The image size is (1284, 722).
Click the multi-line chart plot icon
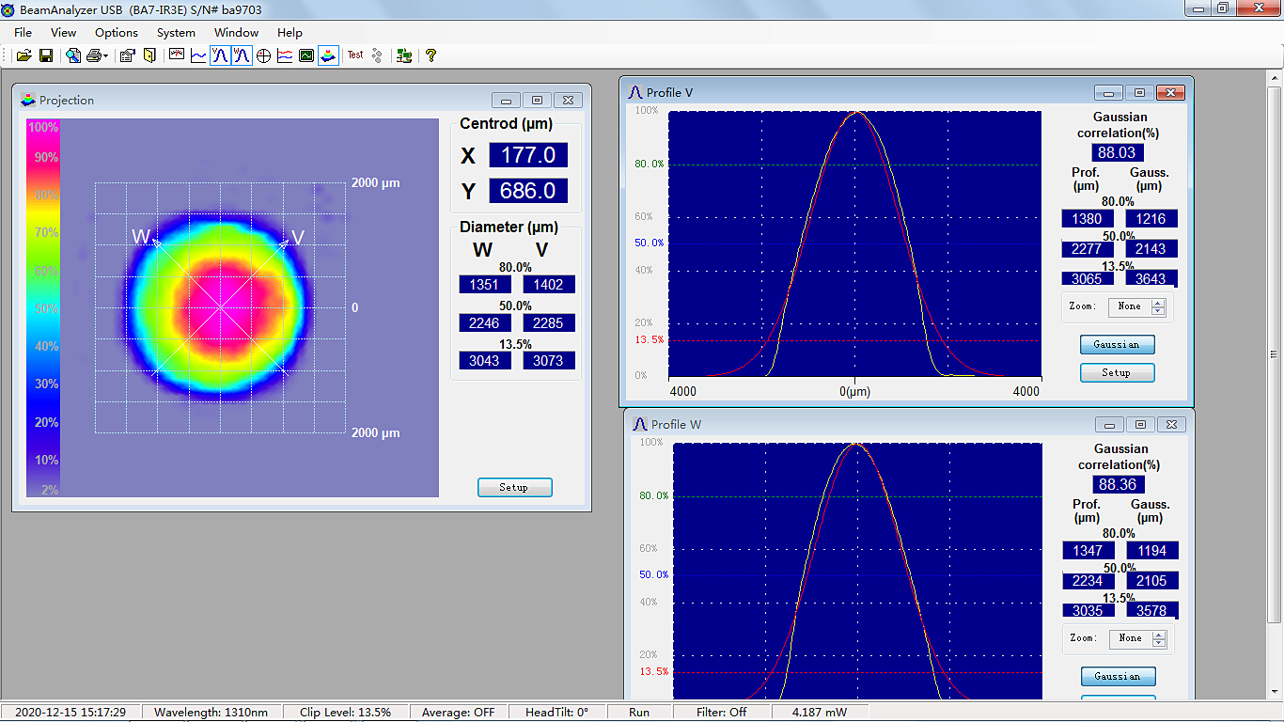tap(285, 55)
